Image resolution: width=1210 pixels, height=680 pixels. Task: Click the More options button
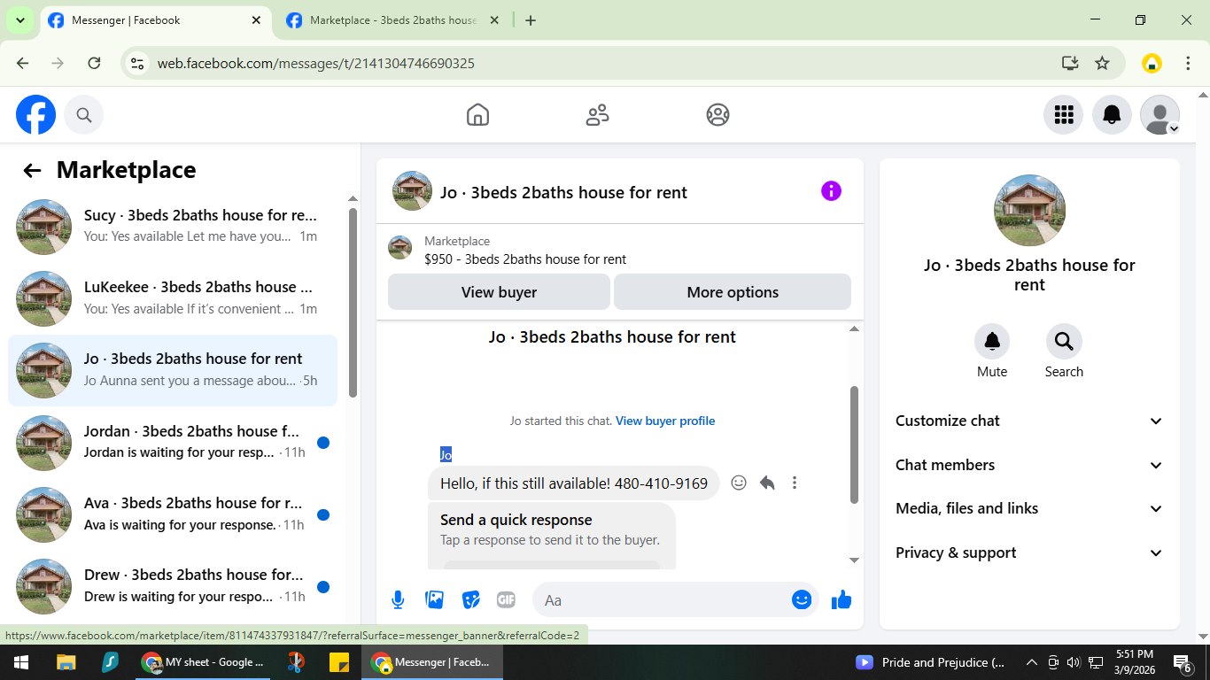click(x=733, y=292)
